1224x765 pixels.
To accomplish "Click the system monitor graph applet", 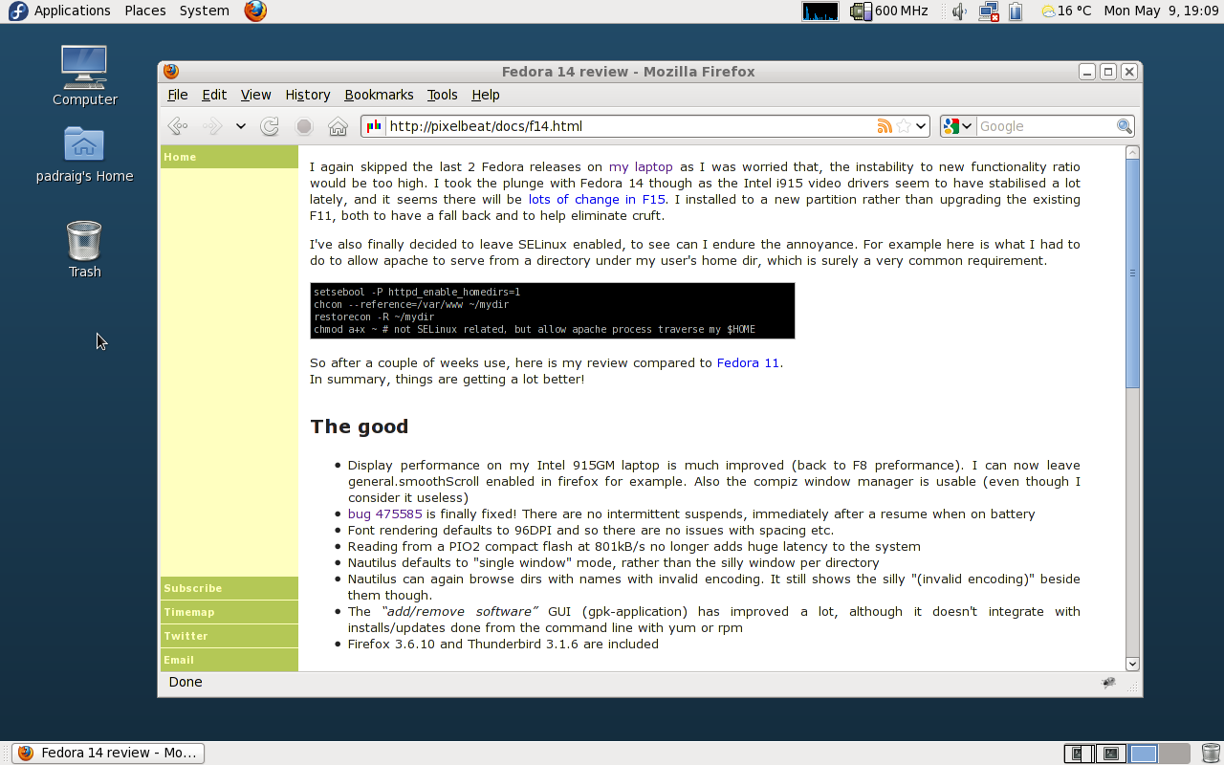I will (820, 11).
